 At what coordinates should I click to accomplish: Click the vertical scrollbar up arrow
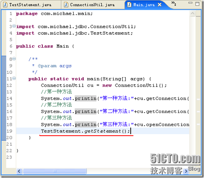point(193,13)
